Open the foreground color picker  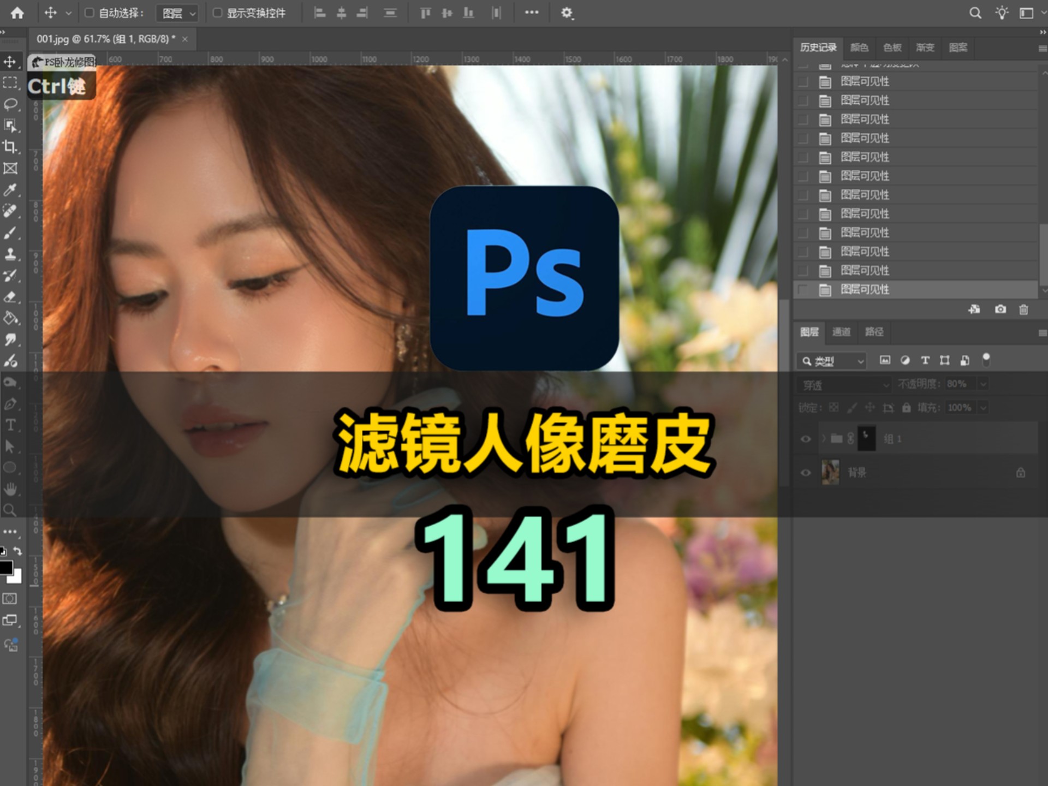[5, 567]
